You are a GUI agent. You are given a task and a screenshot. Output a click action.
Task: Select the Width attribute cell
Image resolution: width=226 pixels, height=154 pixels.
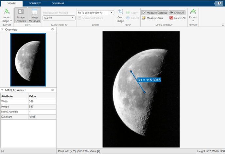click(x=14, y=101)
